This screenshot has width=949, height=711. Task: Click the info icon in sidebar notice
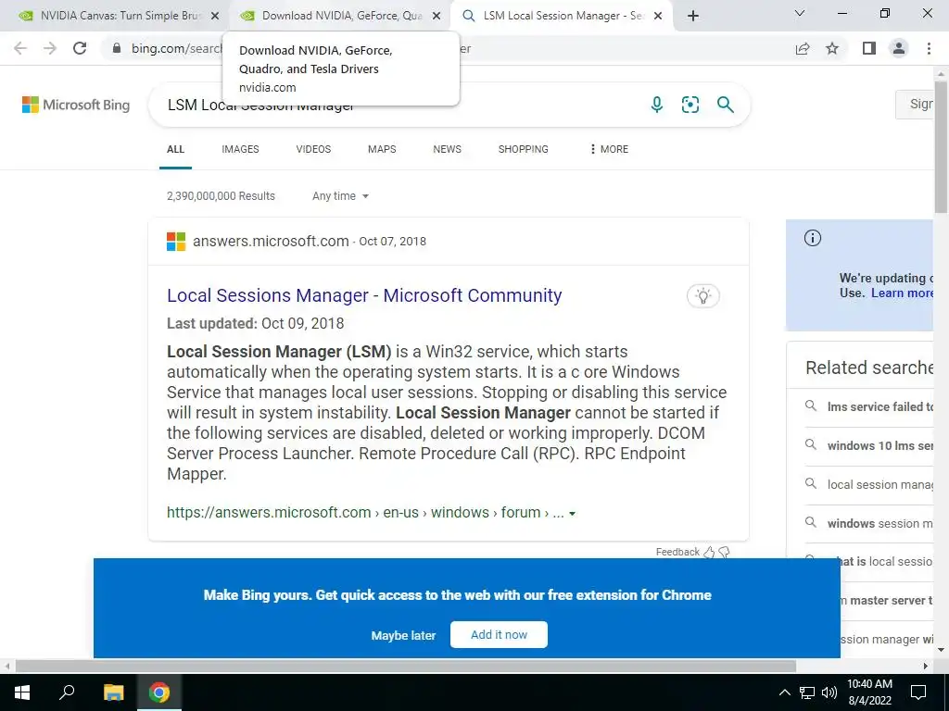(x=812, y=238)
